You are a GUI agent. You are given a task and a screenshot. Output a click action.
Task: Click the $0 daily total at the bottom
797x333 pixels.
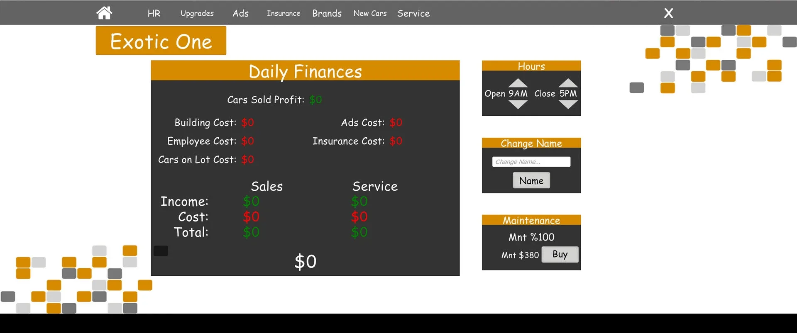[x=305, y=262]
